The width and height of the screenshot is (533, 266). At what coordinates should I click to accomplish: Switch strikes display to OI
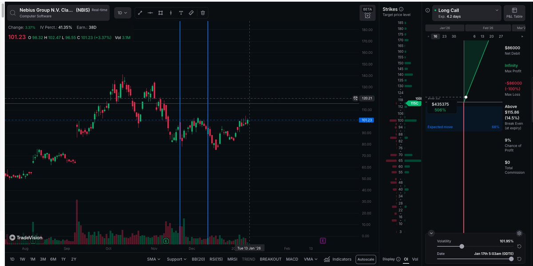pyautogui.click(x=406, y=259)
